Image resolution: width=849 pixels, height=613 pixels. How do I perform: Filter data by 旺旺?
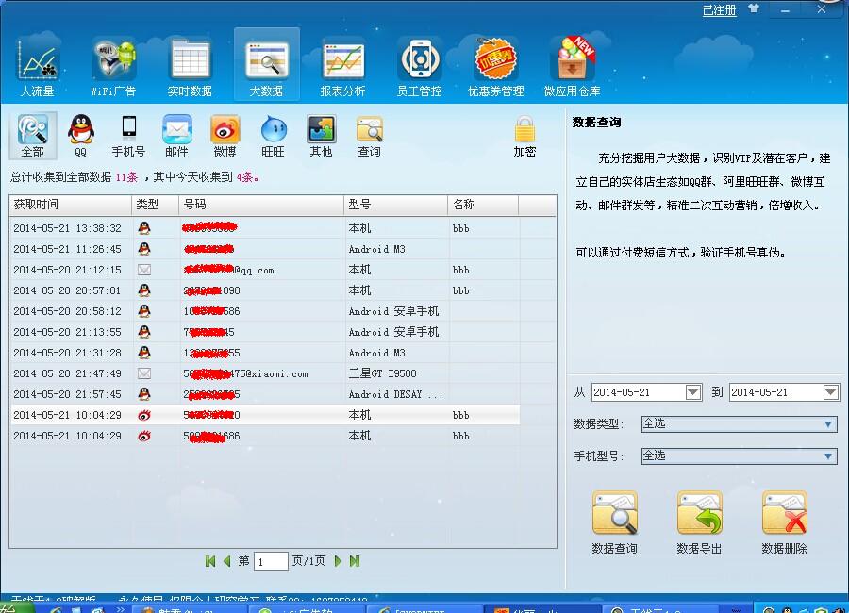click(x=273, y=136)
